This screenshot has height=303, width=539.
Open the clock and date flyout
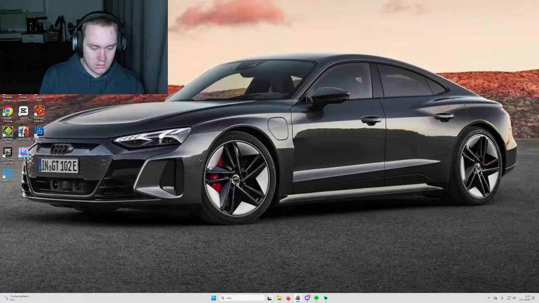525,298
